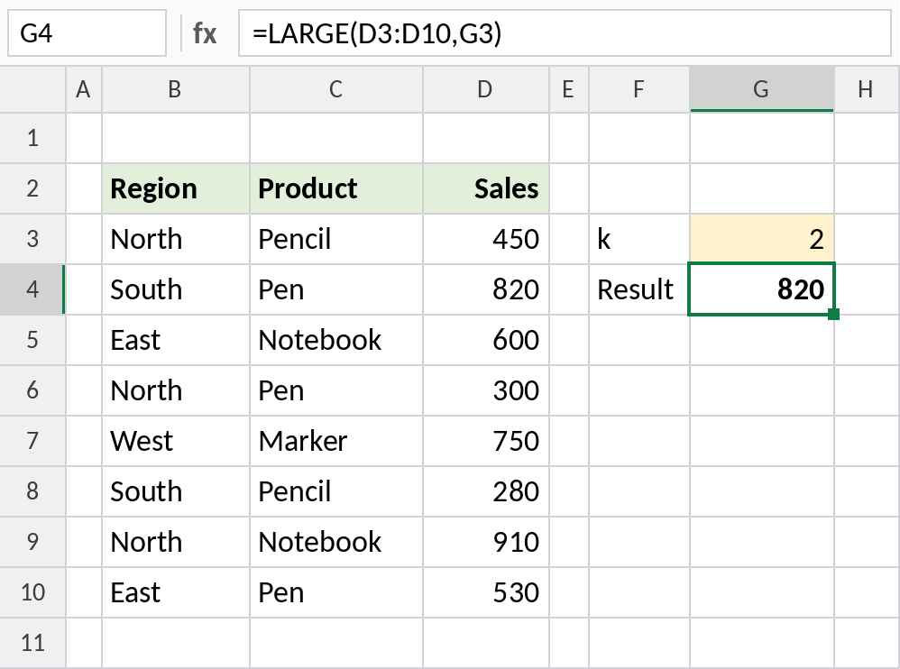Image resolution: width=900 pixels, height=669 pixels.
Task: Click Pen in row 4
Action: [336, 289]
